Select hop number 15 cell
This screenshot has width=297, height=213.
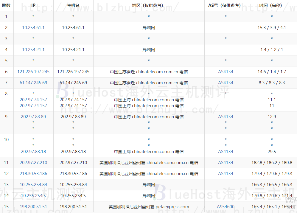pyautogui.click(x=7, y=207)
